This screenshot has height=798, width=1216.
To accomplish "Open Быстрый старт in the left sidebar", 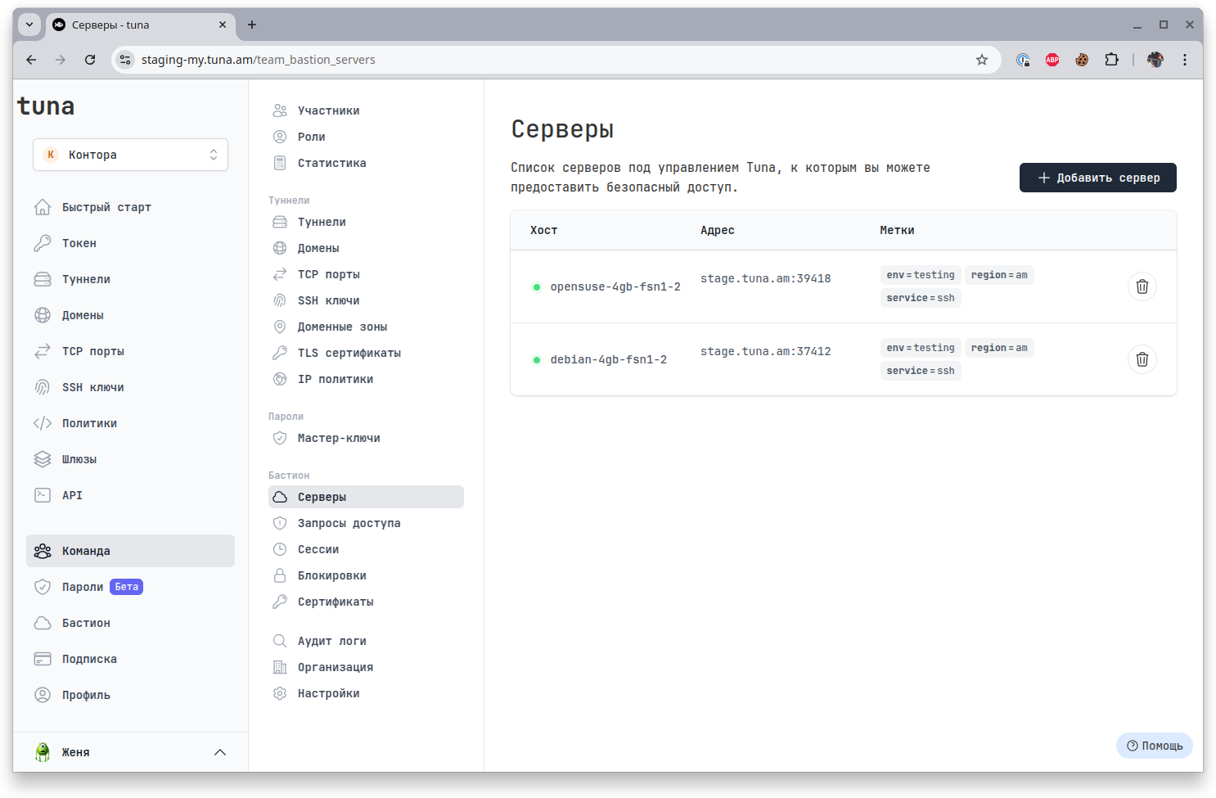I will click(106, 207).
